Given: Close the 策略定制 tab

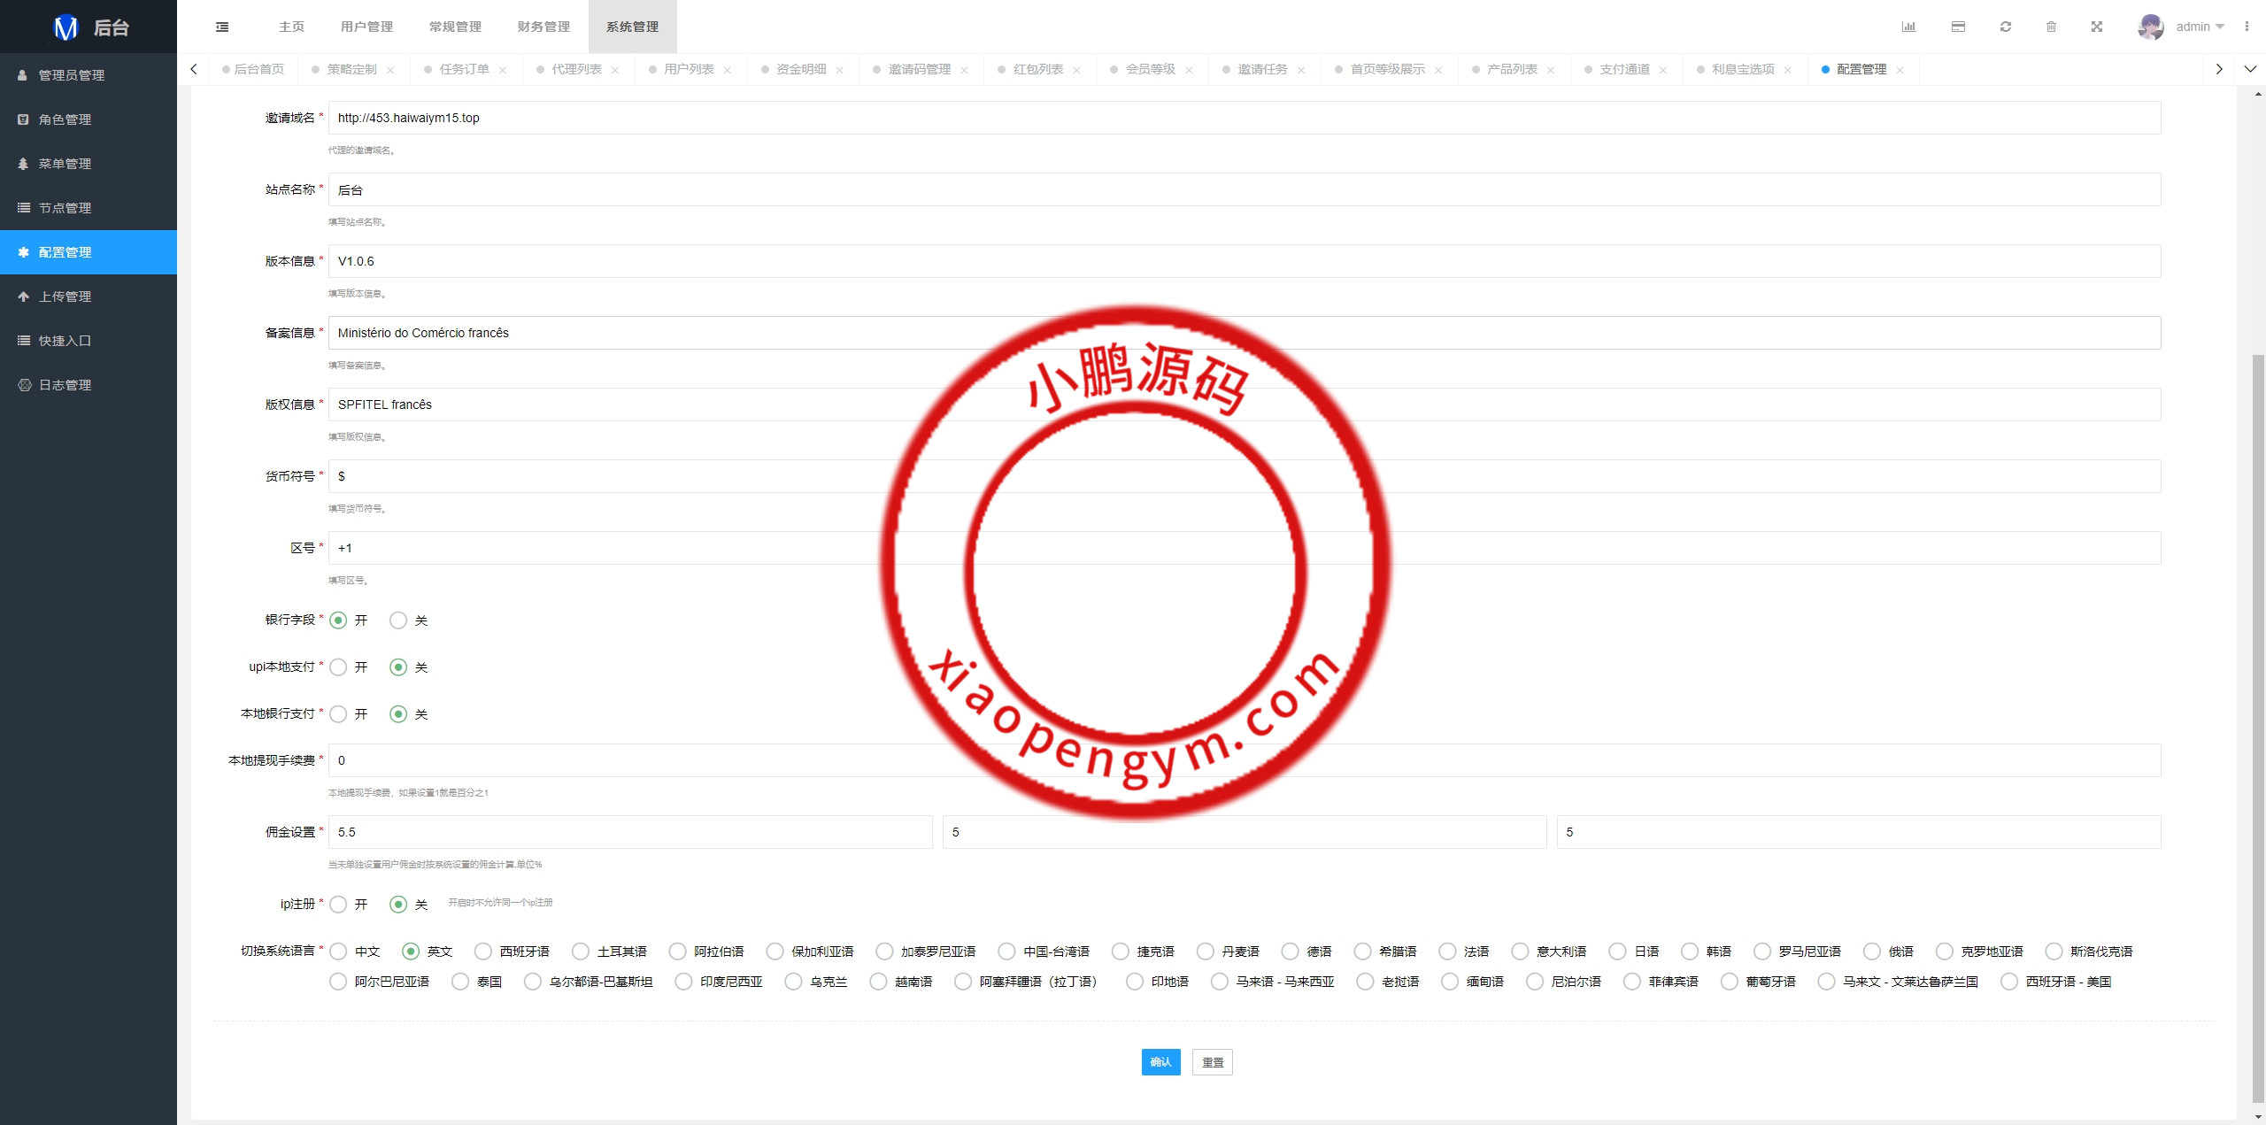Looking at the screenshot, I should point(390,70).
